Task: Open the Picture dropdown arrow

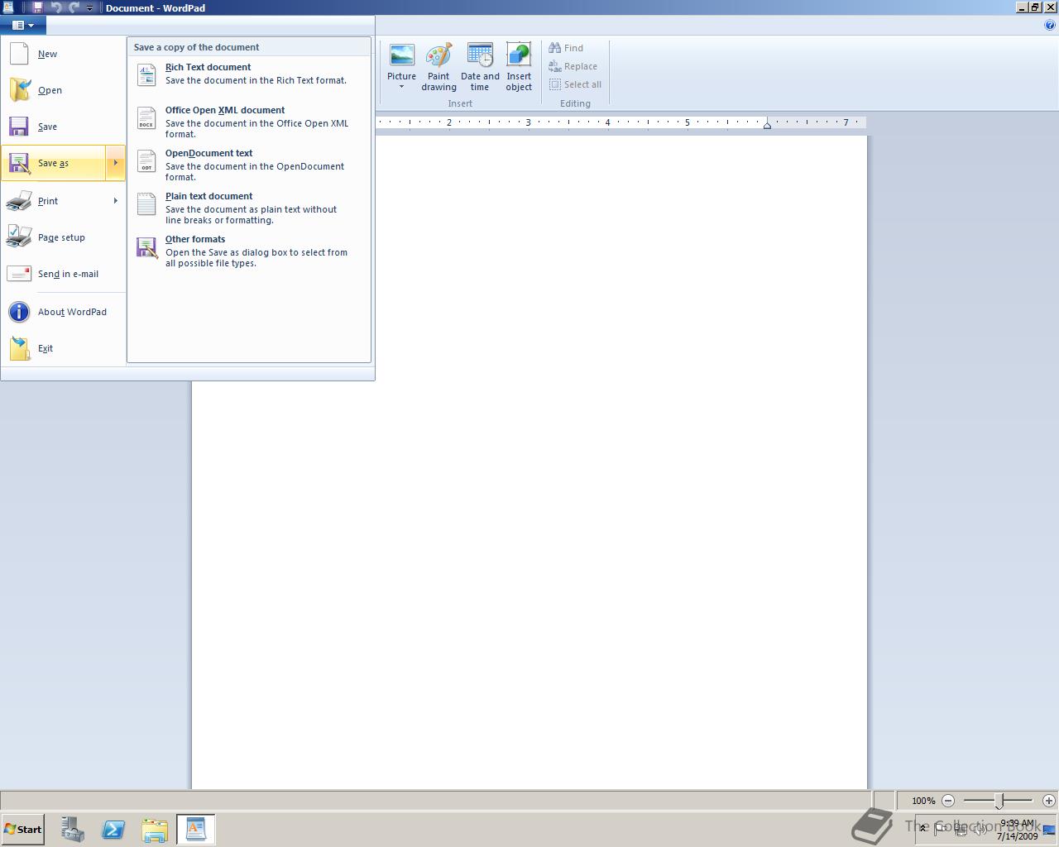Action: click(x=401, y=87)
